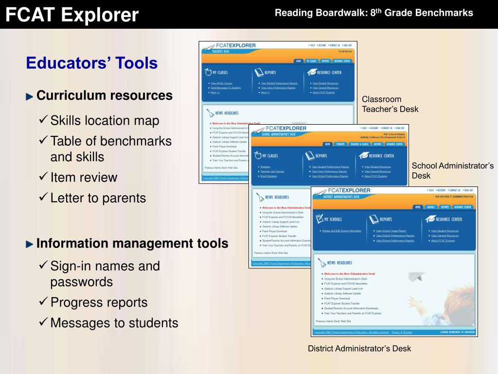
Task: Open View District Performance Reports link
Action: (395, 236)
